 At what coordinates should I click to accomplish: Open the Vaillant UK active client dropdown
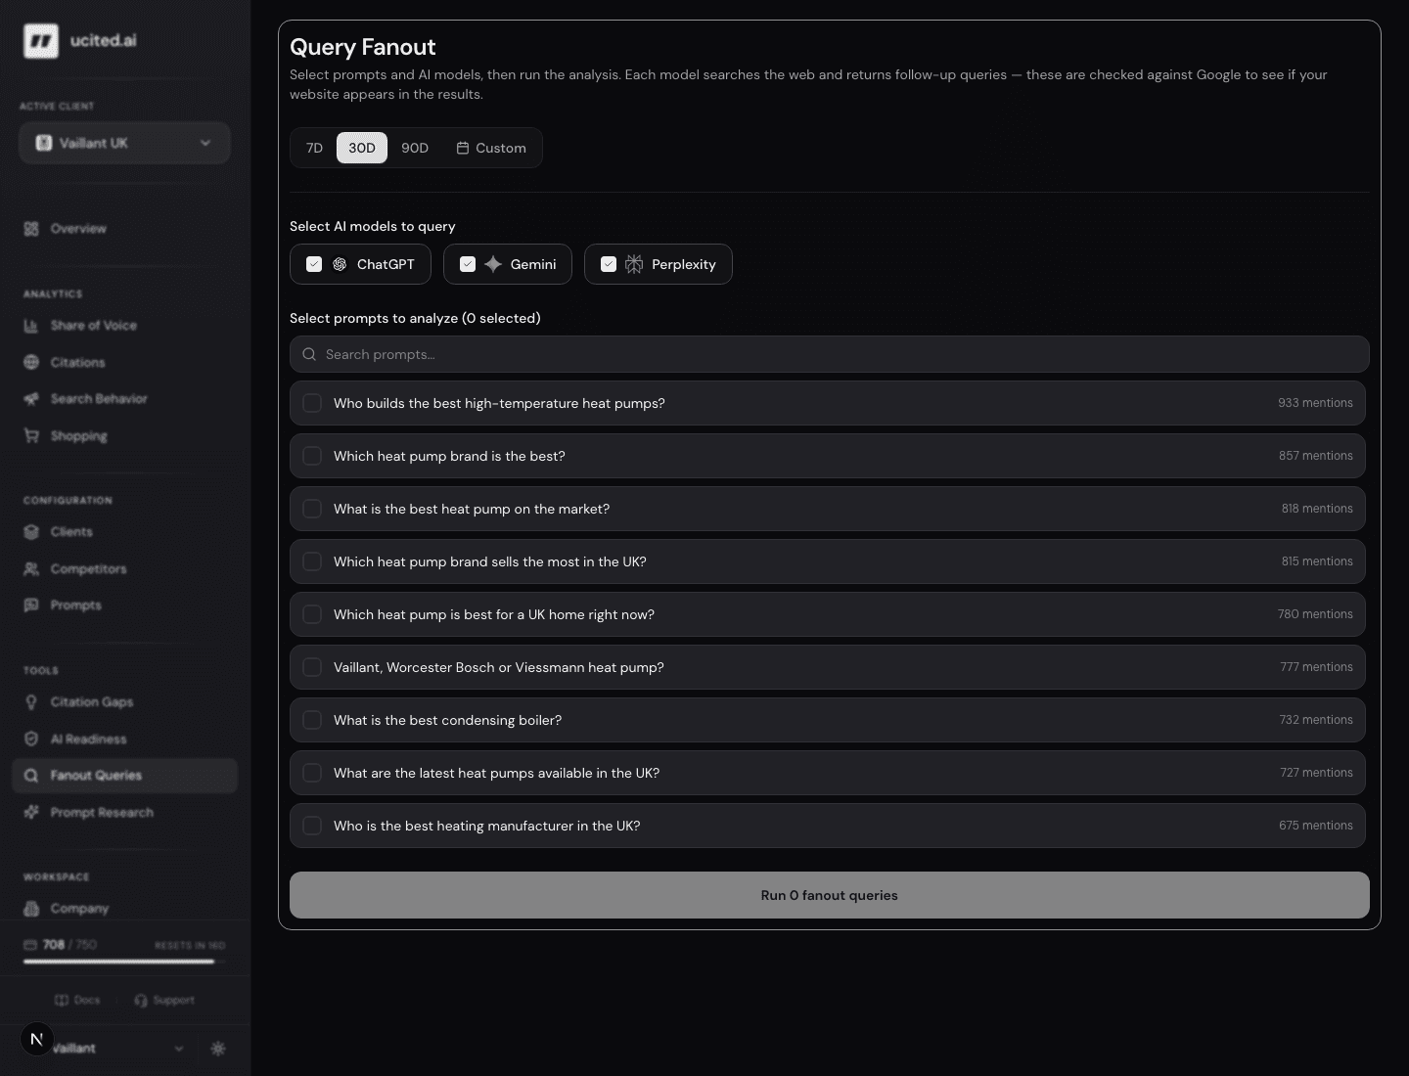(124, 143)
